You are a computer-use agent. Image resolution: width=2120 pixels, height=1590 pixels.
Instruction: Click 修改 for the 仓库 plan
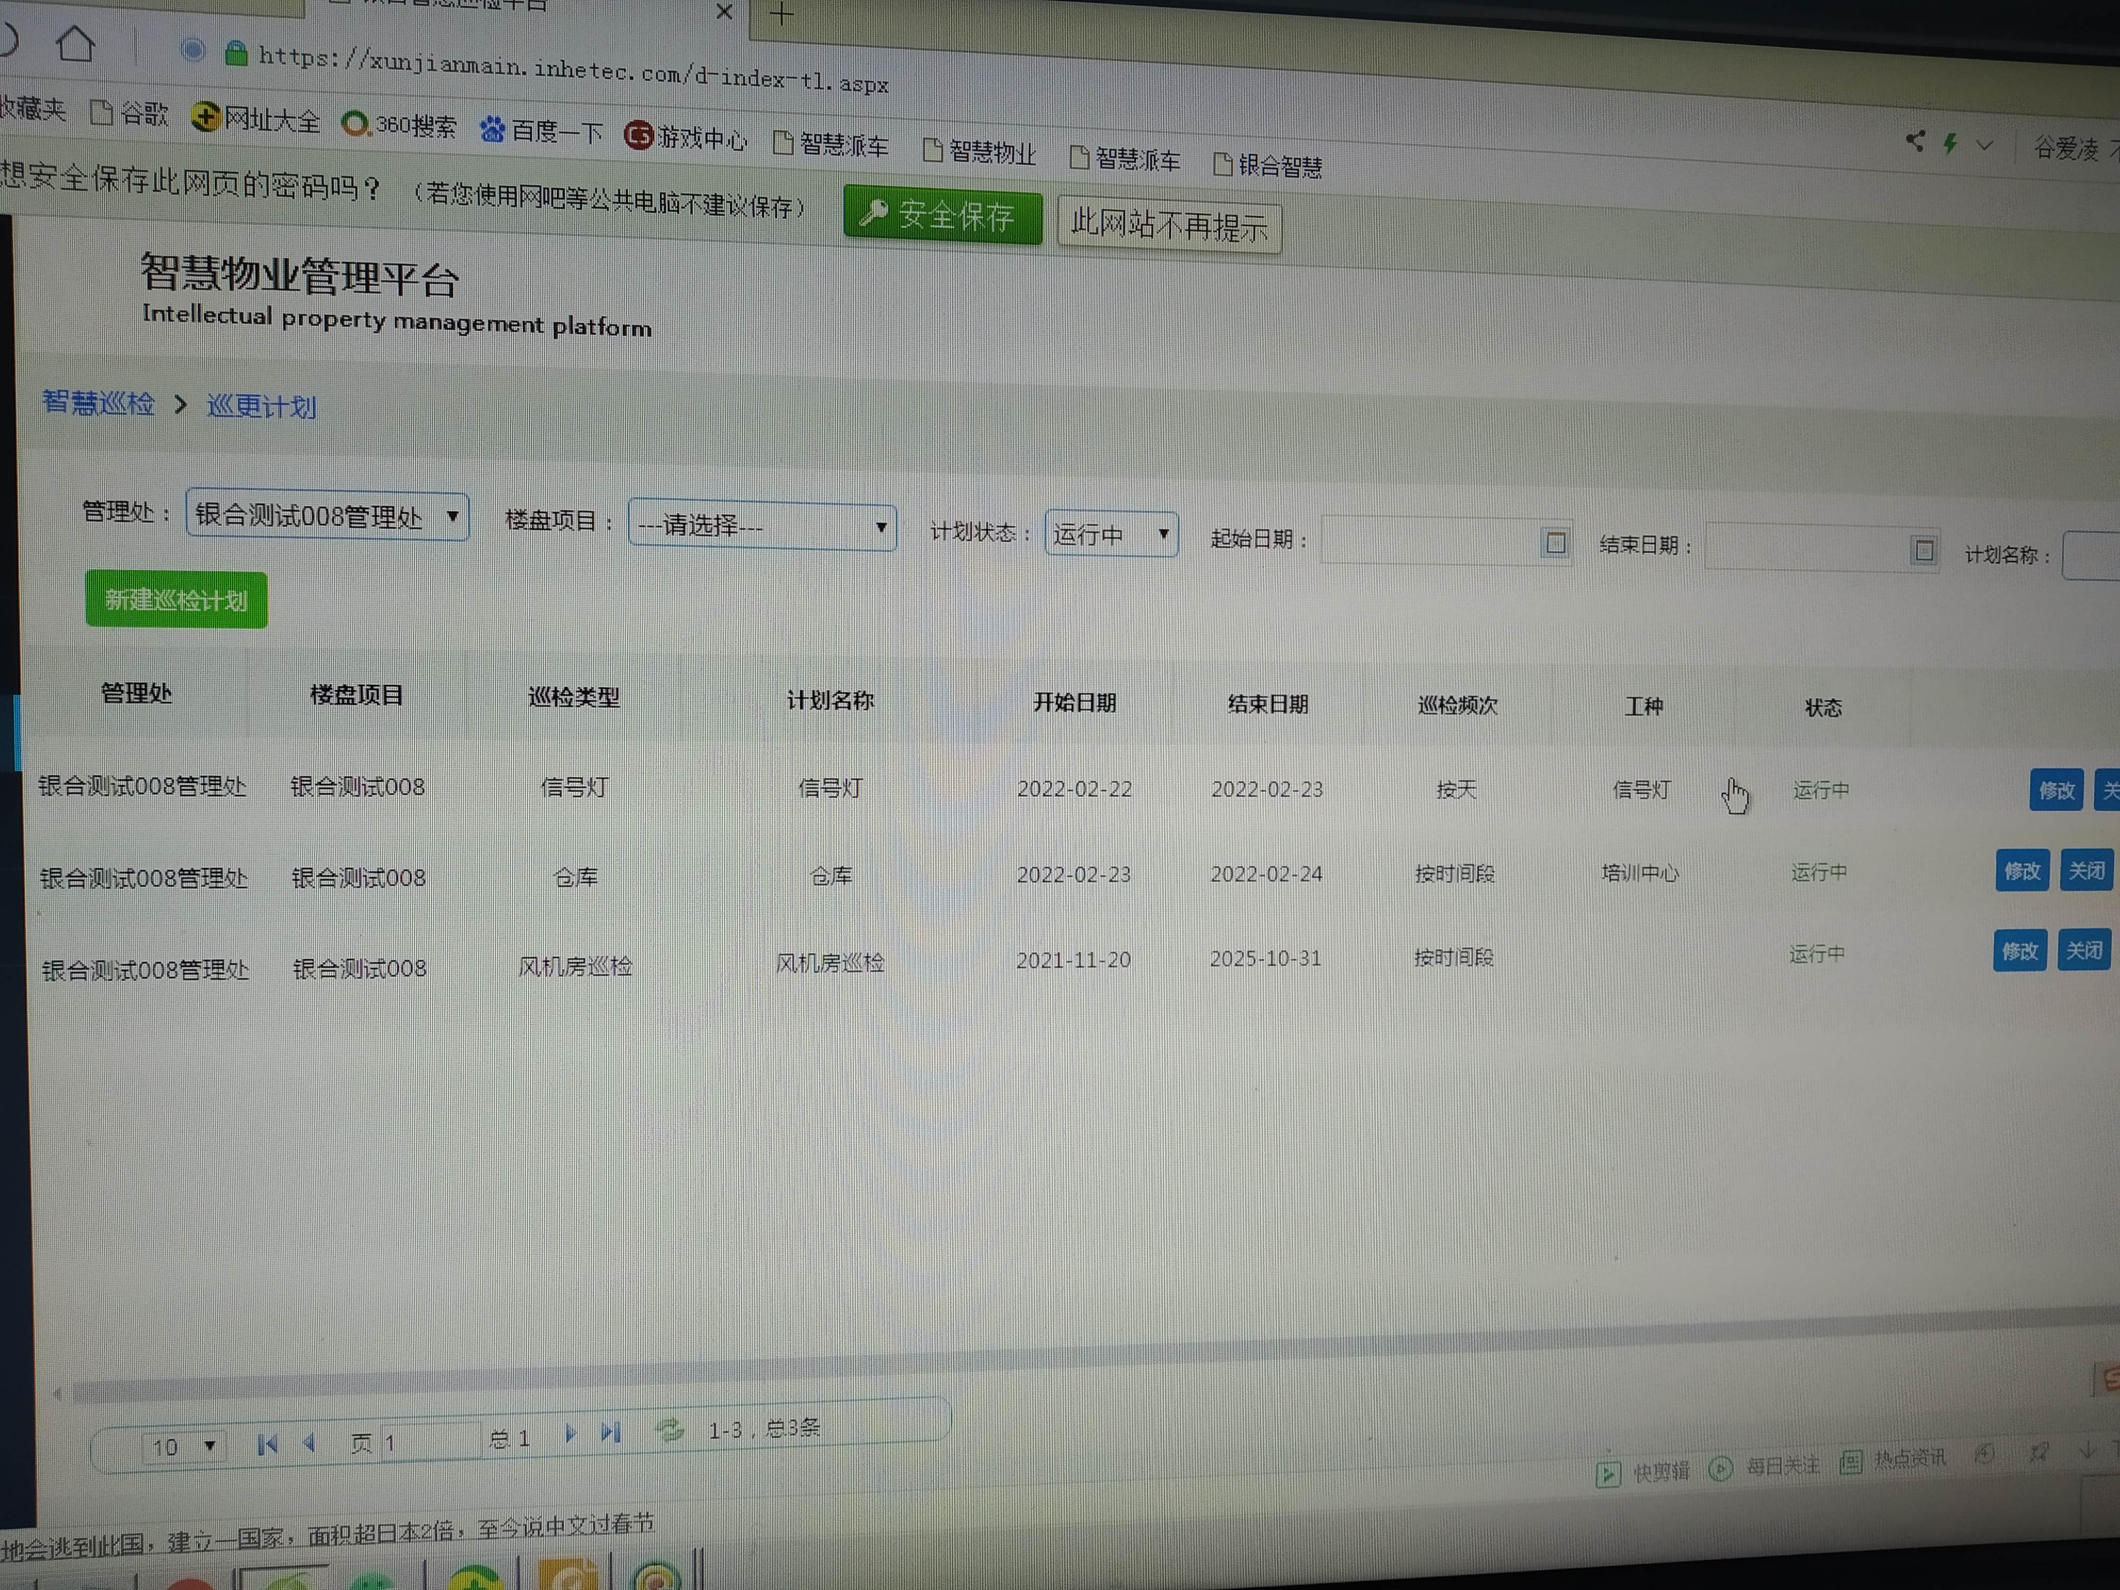click(x=2022, y=871)
